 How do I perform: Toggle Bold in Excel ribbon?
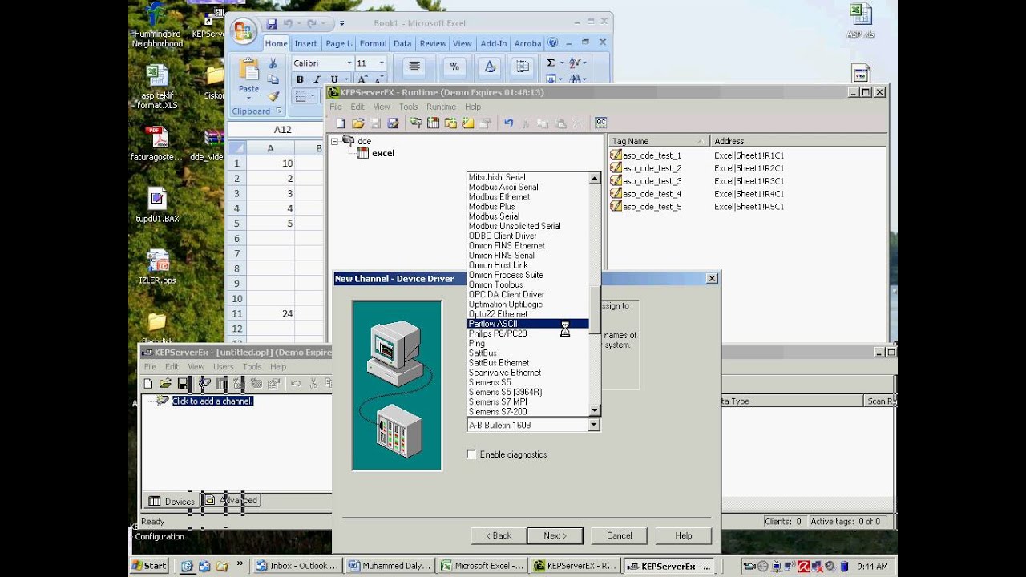300,79
